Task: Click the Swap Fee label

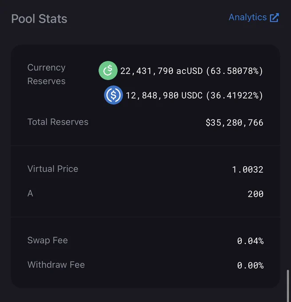Action: click(x=48, y=240)
